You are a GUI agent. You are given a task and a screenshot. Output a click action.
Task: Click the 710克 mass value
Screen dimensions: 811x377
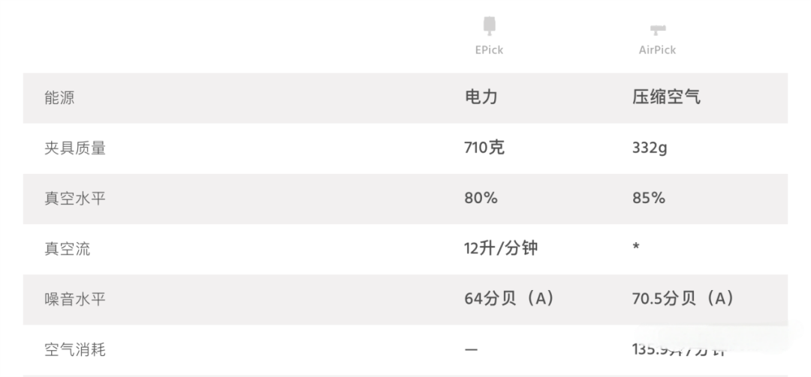(x=484, y=148)
